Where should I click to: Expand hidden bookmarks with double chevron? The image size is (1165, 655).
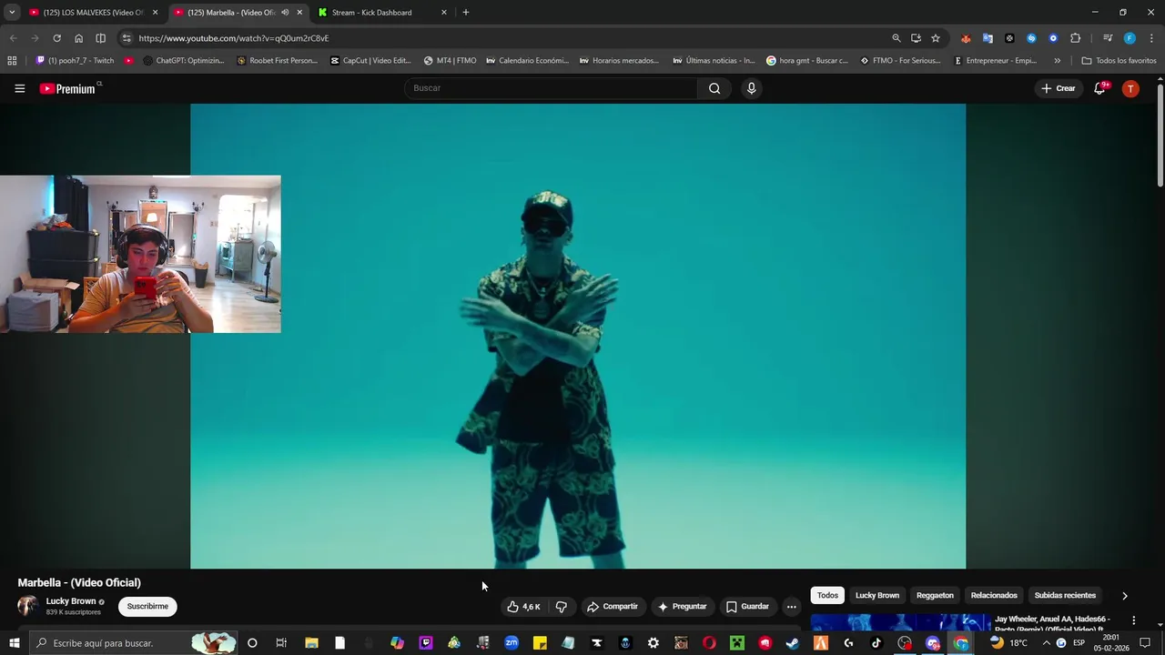[x=1057, y=61]
